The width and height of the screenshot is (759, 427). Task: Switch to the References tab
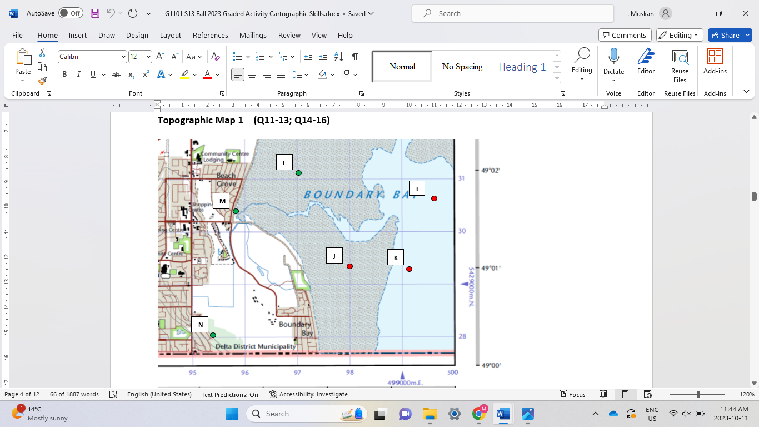(x=210, y=35)
